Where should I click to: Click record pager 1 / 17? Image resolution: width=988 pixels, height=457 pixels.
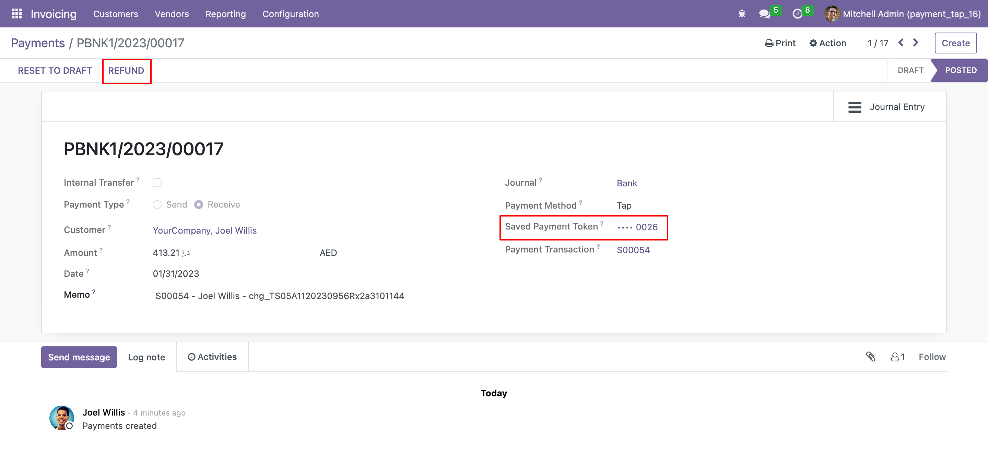click(878, 43)
